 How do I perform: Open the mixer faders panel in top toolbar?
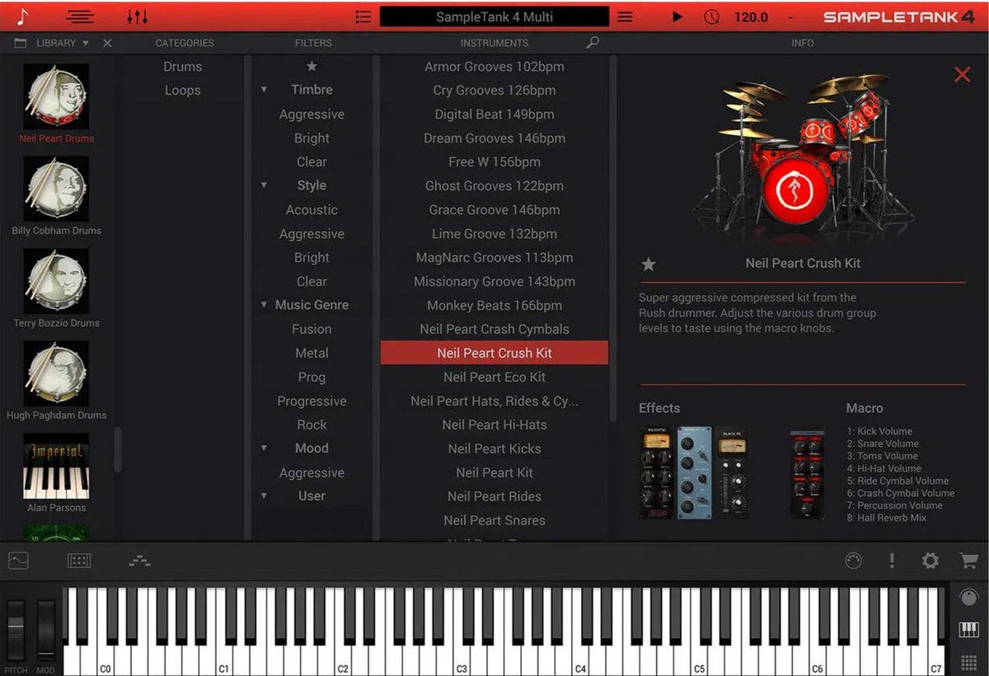[138, 16]
